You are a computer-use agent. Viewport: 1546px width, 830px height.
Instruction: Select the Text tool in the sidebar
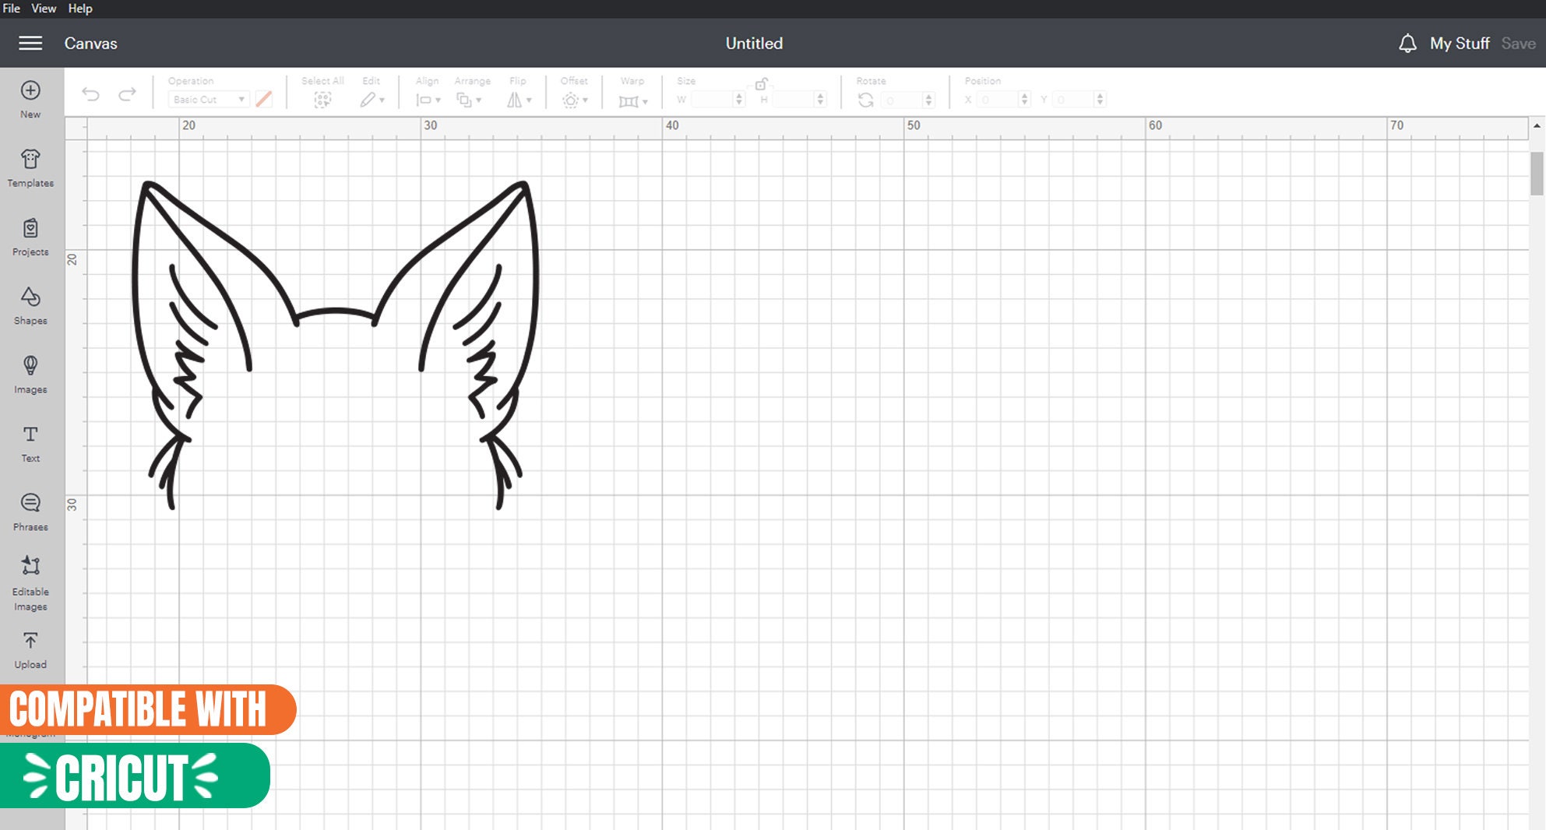[x=30, y=444]
